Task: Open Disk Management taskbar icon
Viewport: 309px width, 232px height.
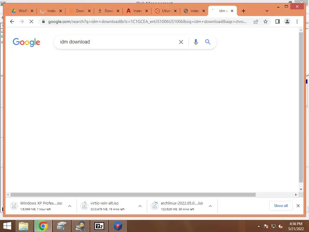Action: click(62, 226)
